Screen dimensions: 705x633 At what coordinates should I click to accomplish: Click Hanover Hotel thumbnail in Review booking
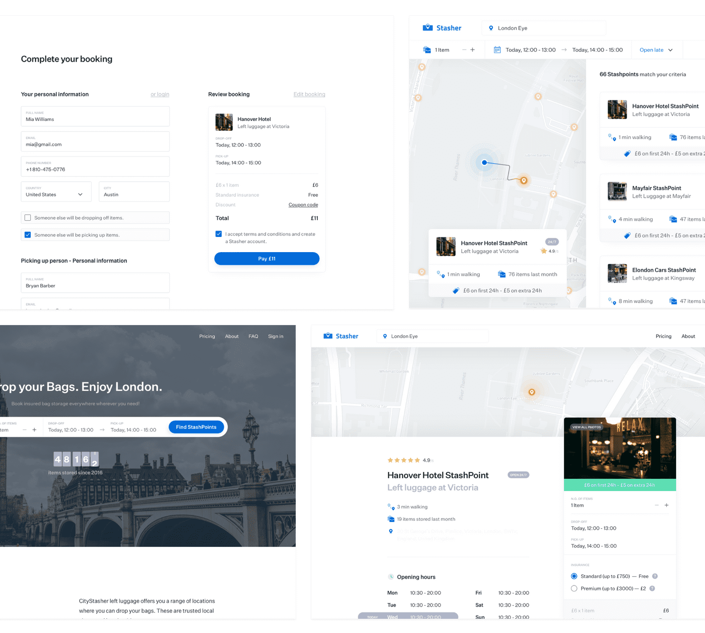point(224,122)
